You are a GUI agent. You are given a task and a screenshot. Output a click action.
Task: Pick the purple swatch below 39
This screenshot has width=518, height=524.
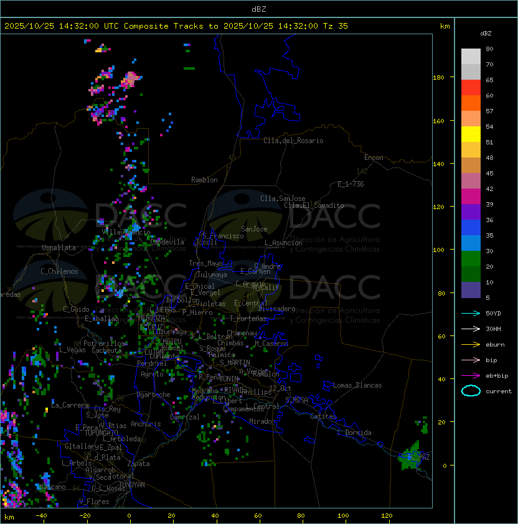point(471,212)
